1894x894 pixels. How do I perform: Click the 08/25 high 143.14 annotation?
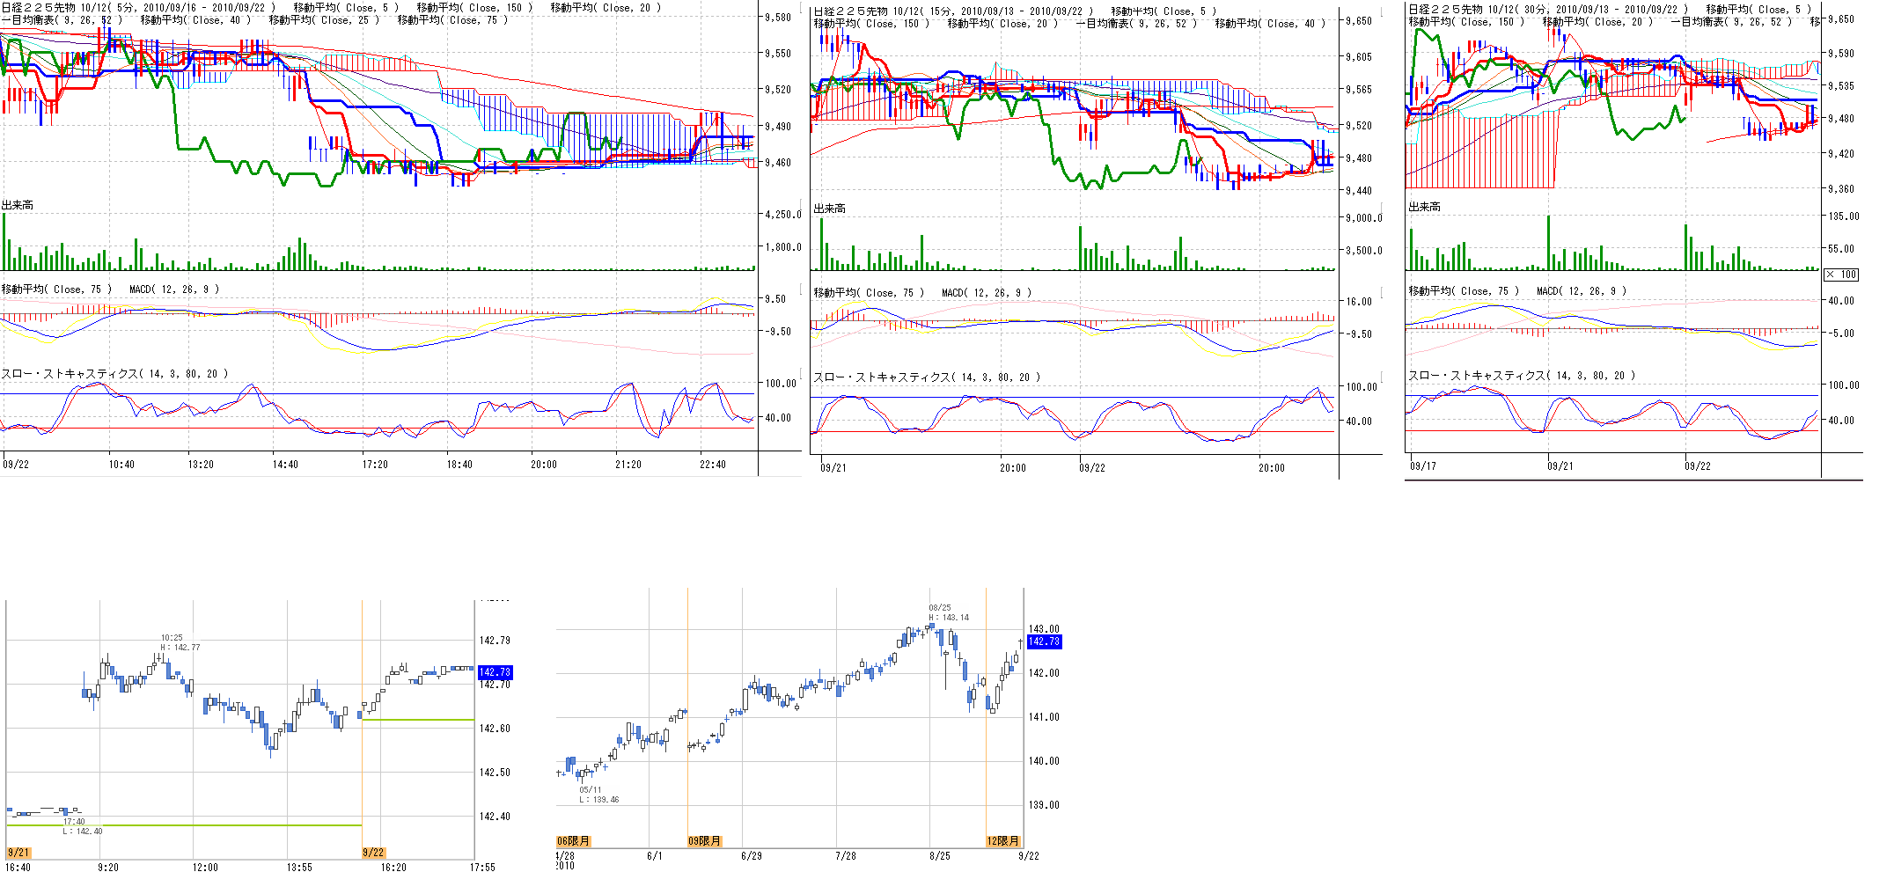pyautogui.click(x=948, y=612)
